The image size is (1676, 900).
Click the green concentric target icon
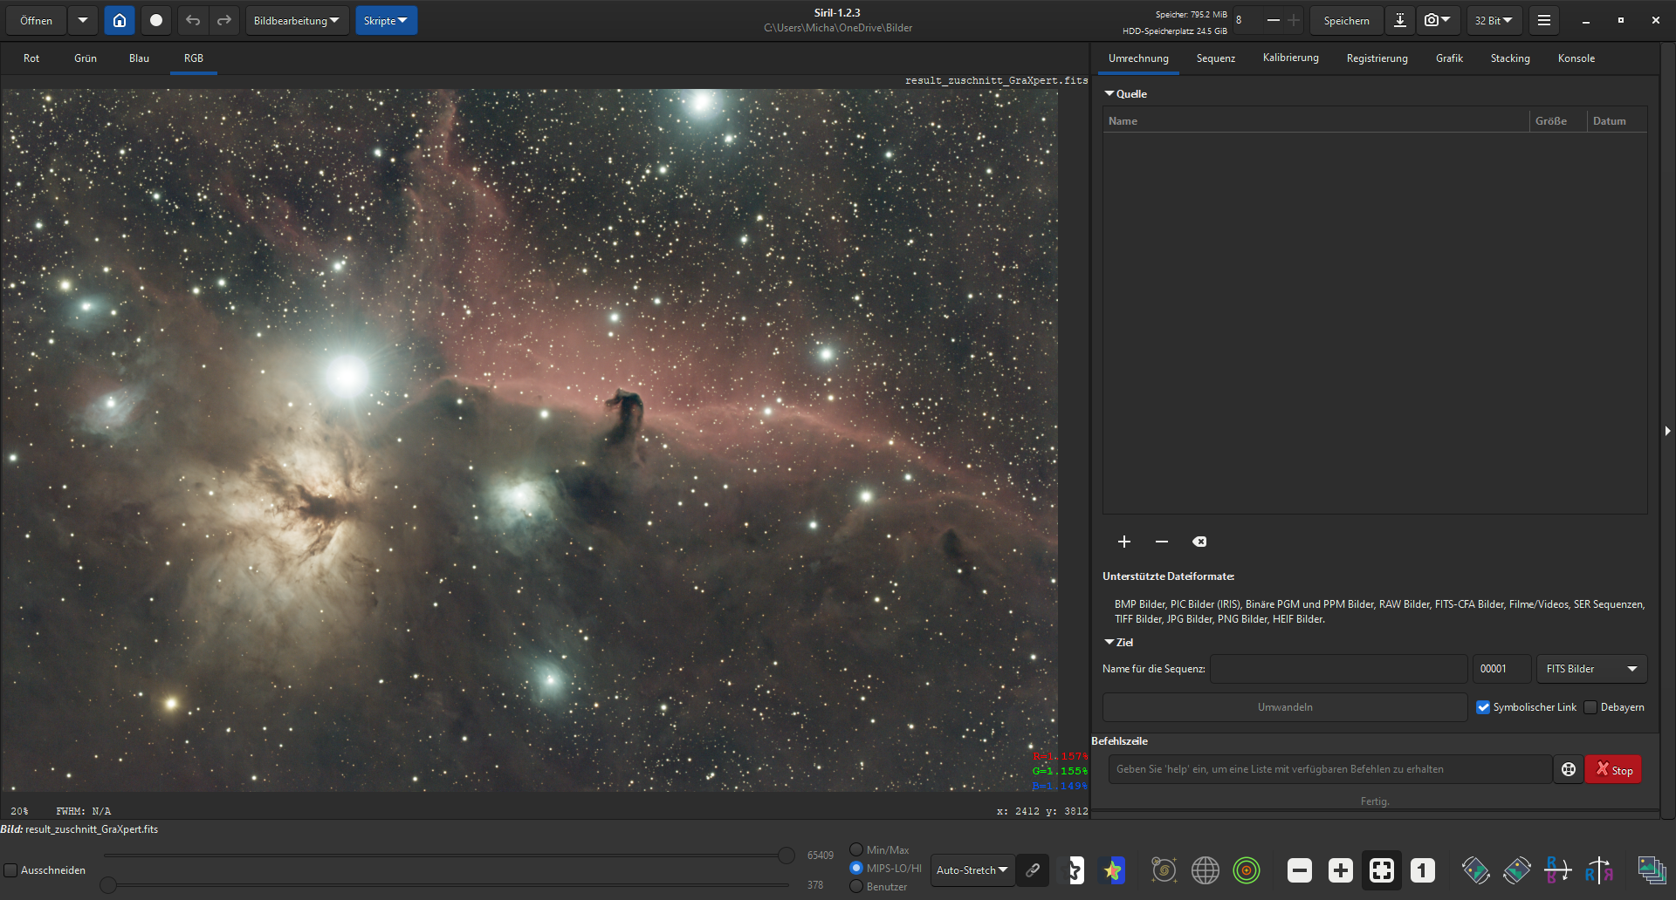1247,870
